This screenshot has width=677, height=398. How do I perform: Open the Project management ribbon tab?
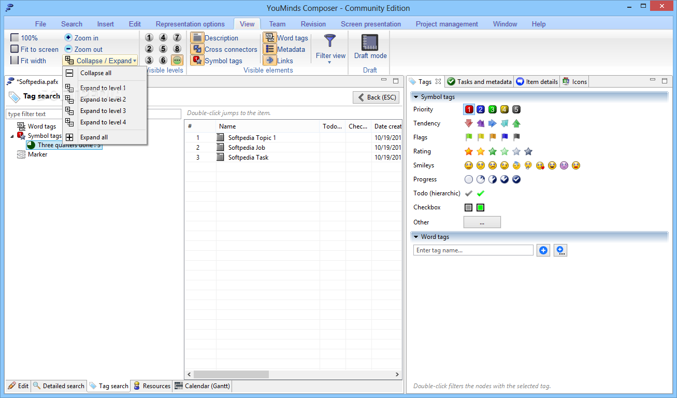point(446,24)
